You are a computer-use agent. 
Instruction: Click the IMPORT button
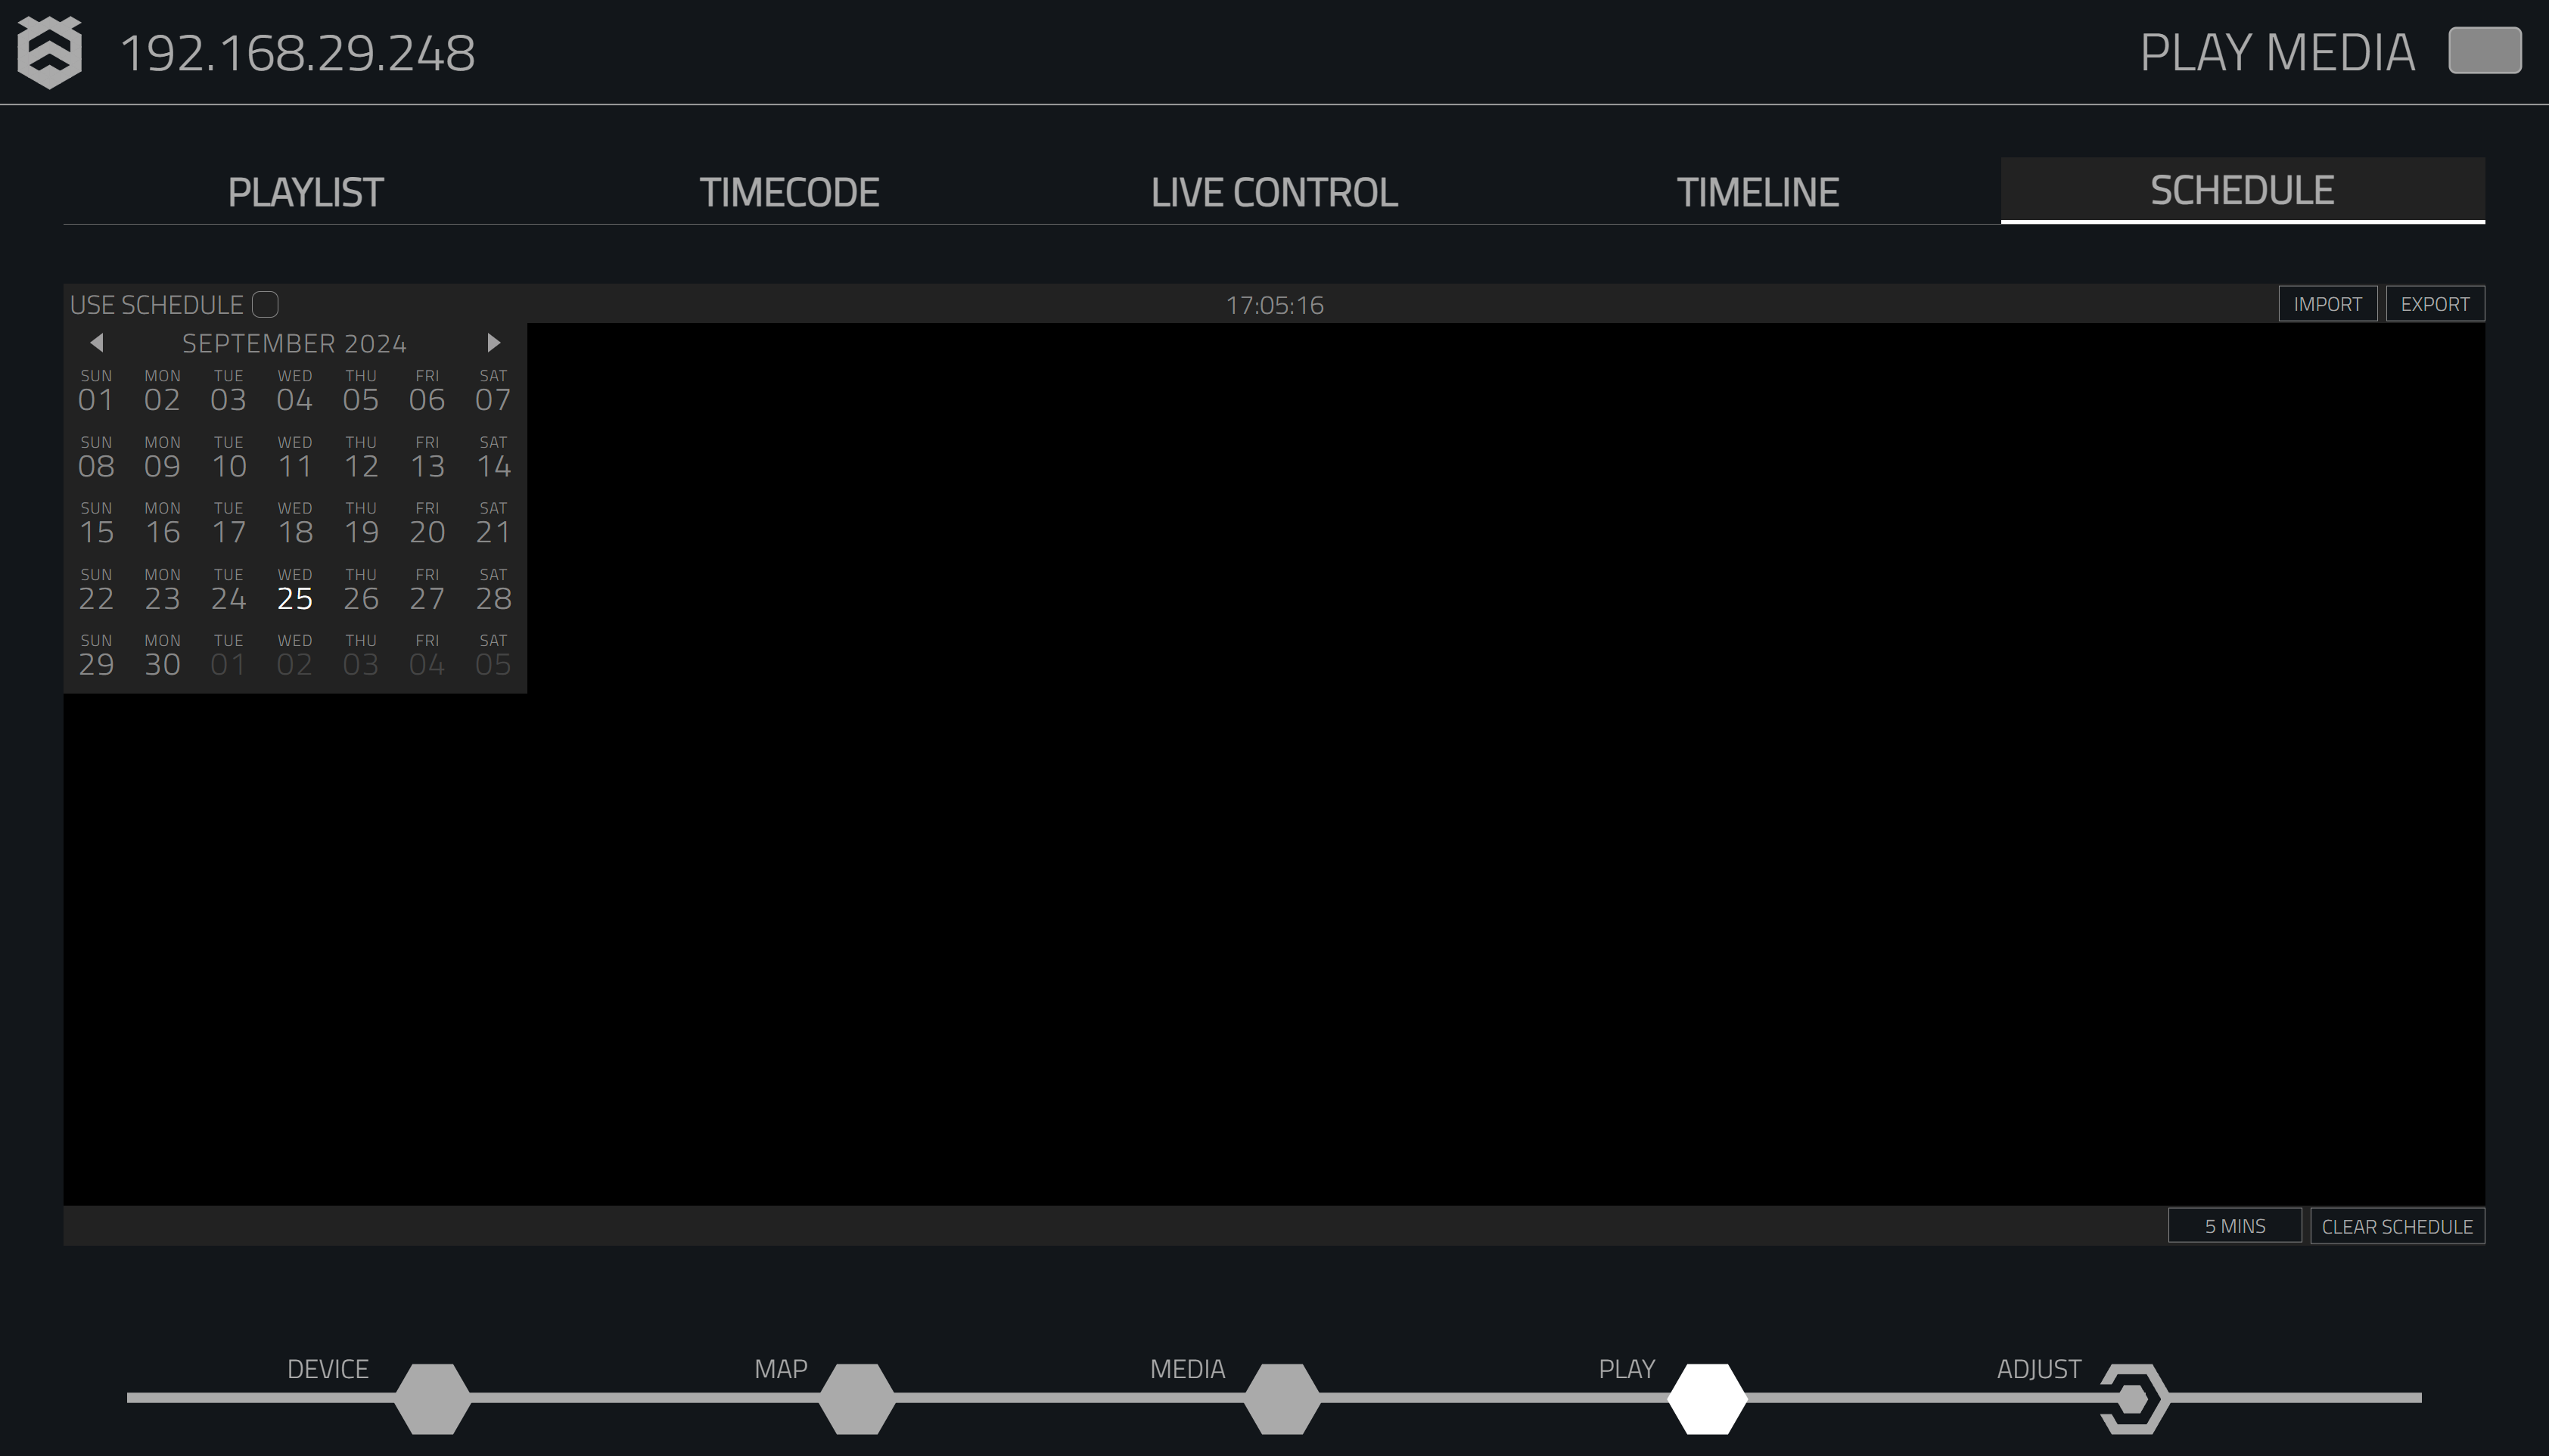coord(2328,303)
